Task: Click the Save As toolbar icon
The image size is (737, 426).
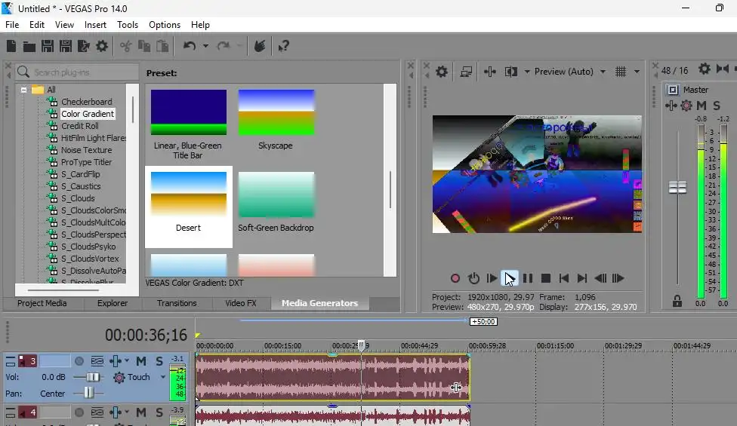Action: pyautogui.click(x=66, y=46)
